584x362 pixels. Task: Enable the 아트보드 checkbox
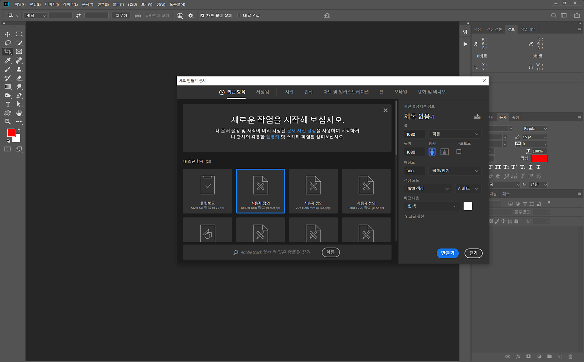coord(459,152)
